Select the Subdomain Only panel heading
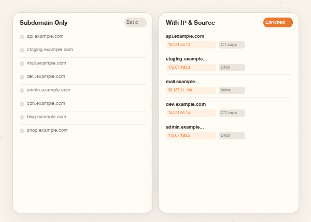 pyautogui.click(x=44, y=23)
